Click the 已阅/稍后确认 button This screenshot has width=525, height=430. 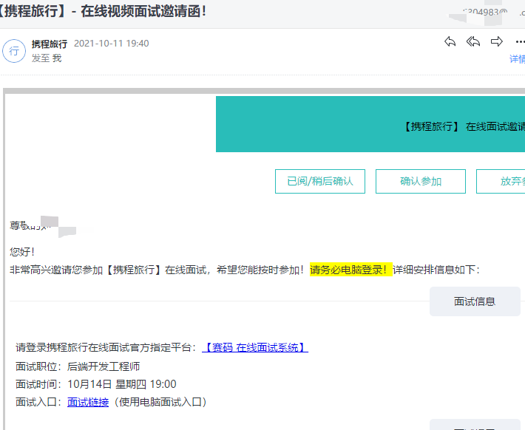pyautogui.click(x=320, y=181)
